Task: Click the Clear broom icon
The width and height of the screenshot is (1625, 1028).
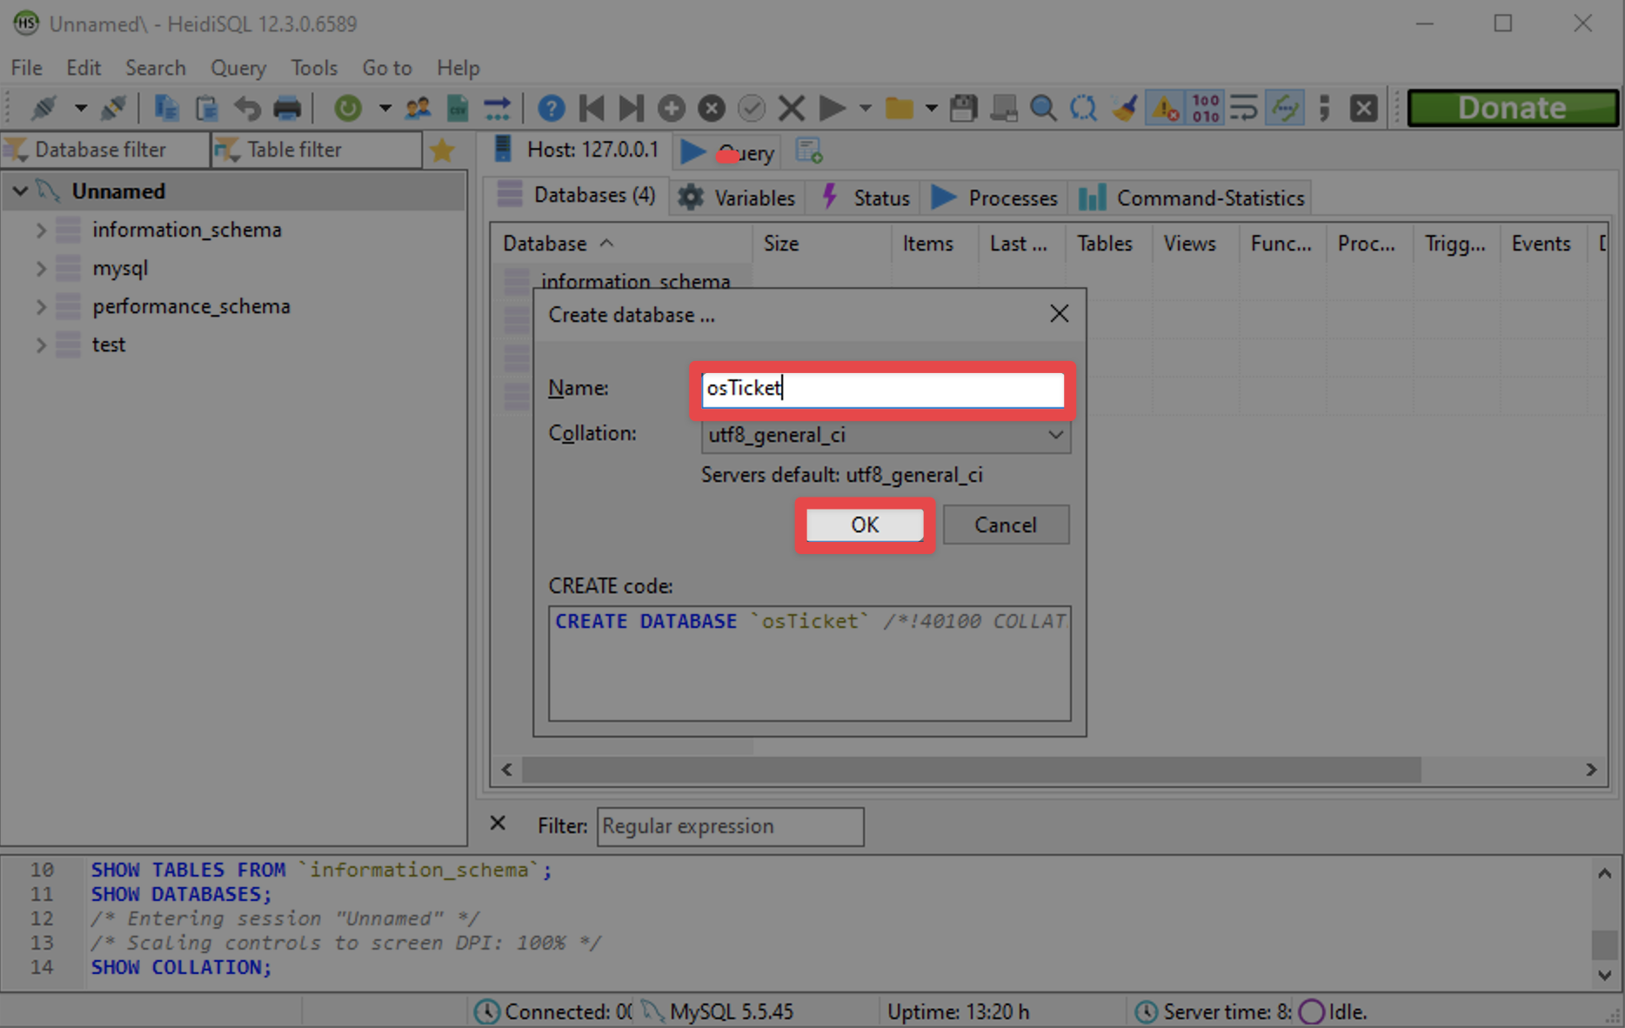Action: pyautogui.click(x=1124, y=108)
